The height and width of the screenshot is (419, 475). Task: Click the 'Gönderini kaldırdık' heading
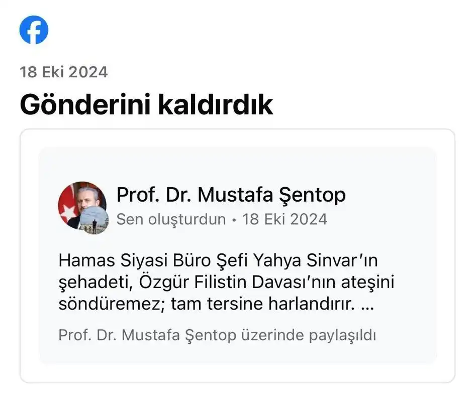146,105
